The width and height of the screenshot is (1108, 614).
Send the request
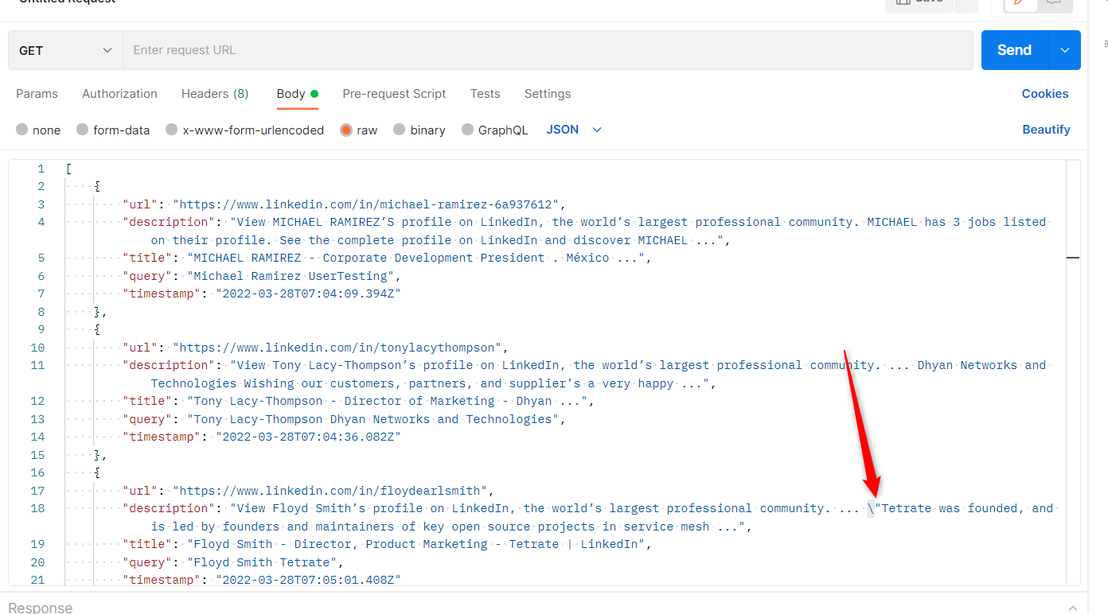point(1015,50)
